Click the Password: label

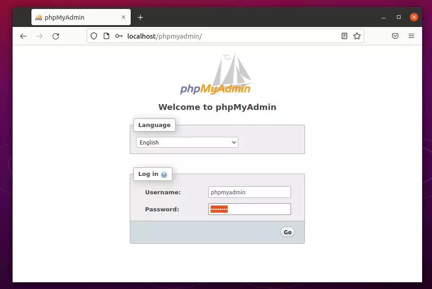coord(162,210)
